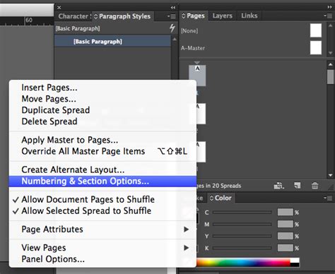Image resolution: width=335 pixels, height=274 pixels.
Task: Click the masters section scroll-down arrow
Action: (x=330, y=53)
